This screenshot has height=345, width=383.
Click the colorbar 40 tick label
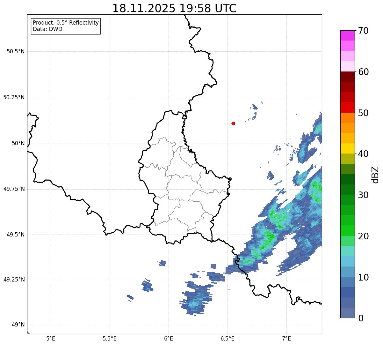363,154
